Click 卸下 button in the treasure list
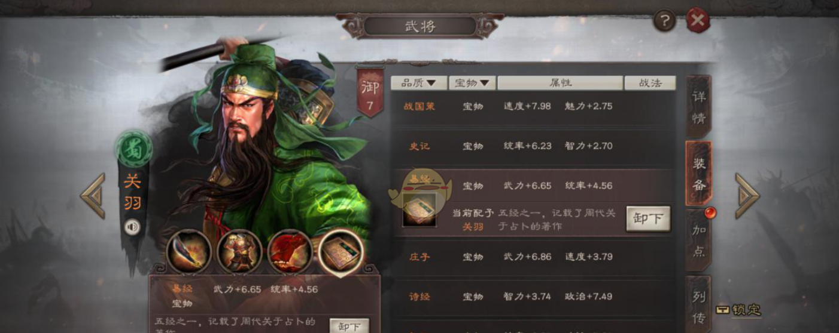This screenshot has height=333, width=839. [648, 219]
